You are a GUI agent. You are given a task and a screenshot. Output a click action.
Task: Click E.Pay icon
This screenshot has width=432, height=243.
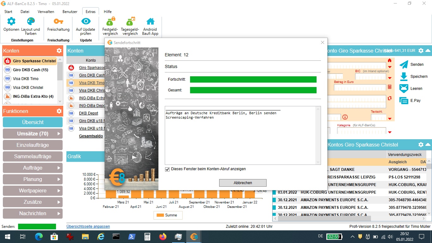tap(404, 101)
